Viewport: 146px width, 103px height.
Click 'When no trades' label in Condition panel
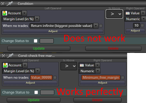pyautogui.click(x=15, y=26)
